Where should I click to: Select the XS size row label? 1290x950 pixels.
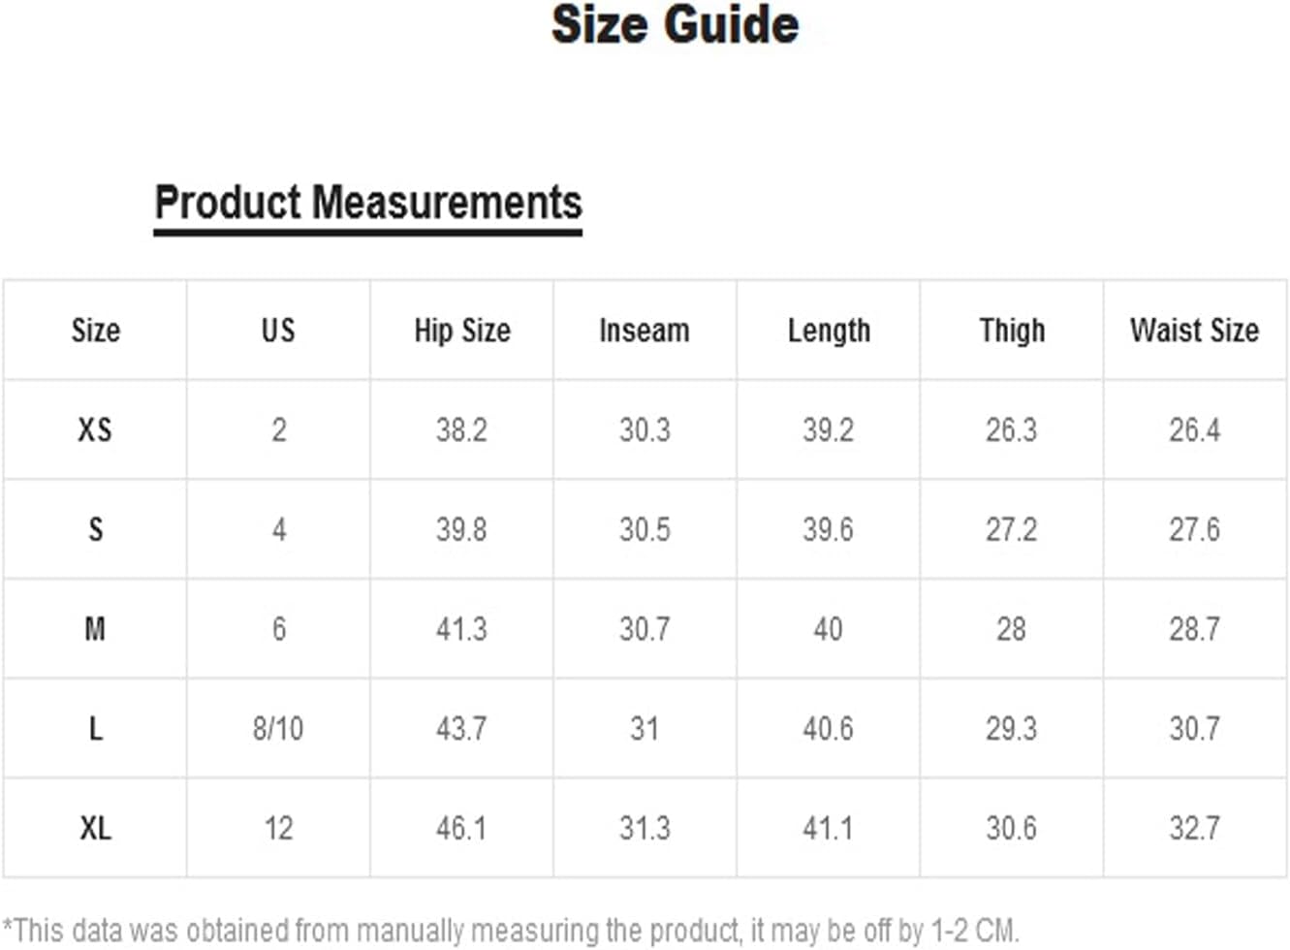[95, 429]
